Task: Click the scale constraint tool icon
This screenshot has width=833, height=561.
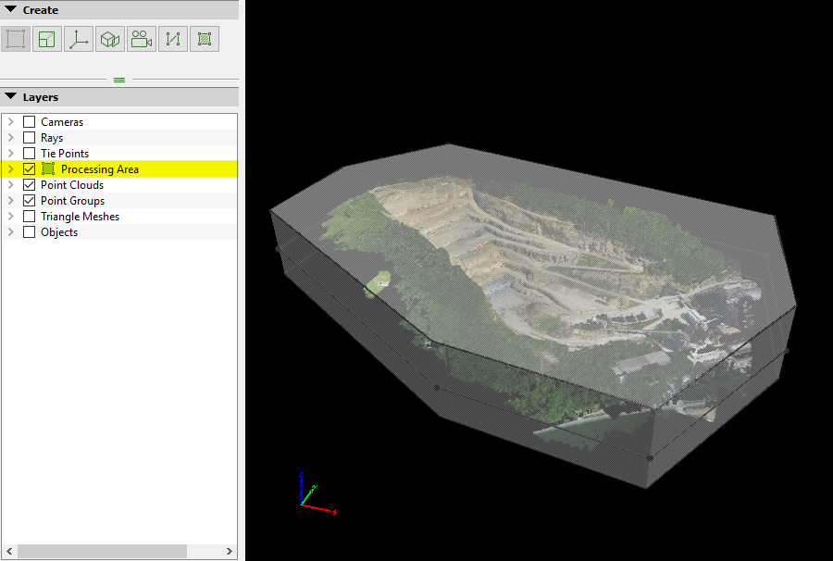Action: [x=47, y=39]
